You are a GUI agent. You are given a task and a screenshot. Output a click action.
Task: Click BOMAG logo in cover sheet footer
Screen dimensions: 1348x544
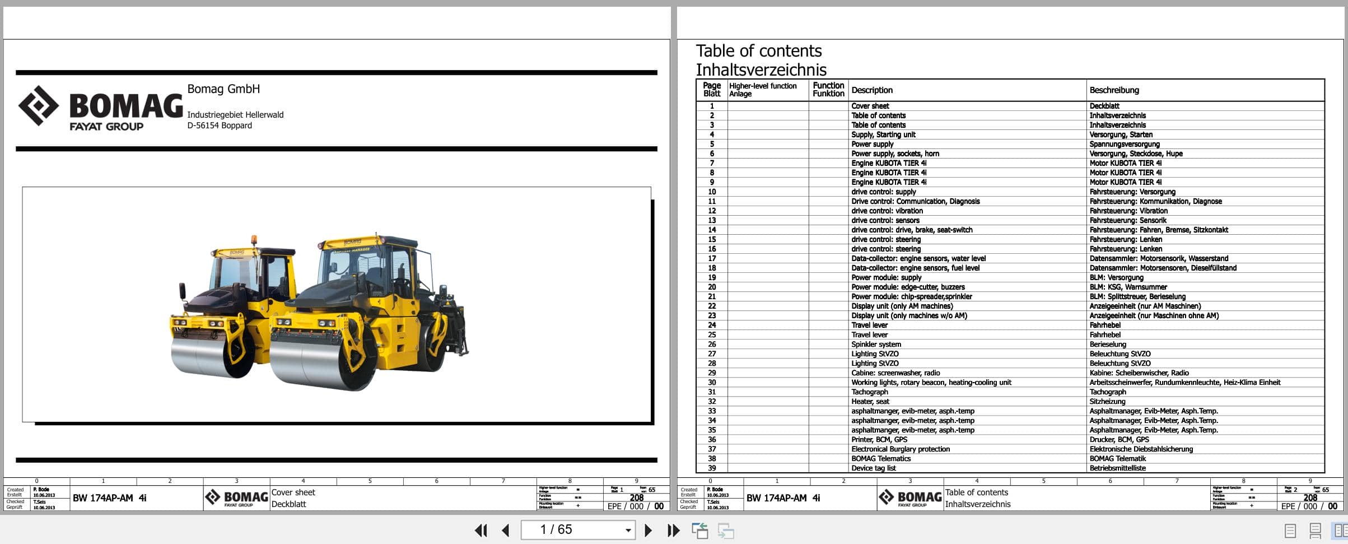pyautogui.click(x=236, y=498)
